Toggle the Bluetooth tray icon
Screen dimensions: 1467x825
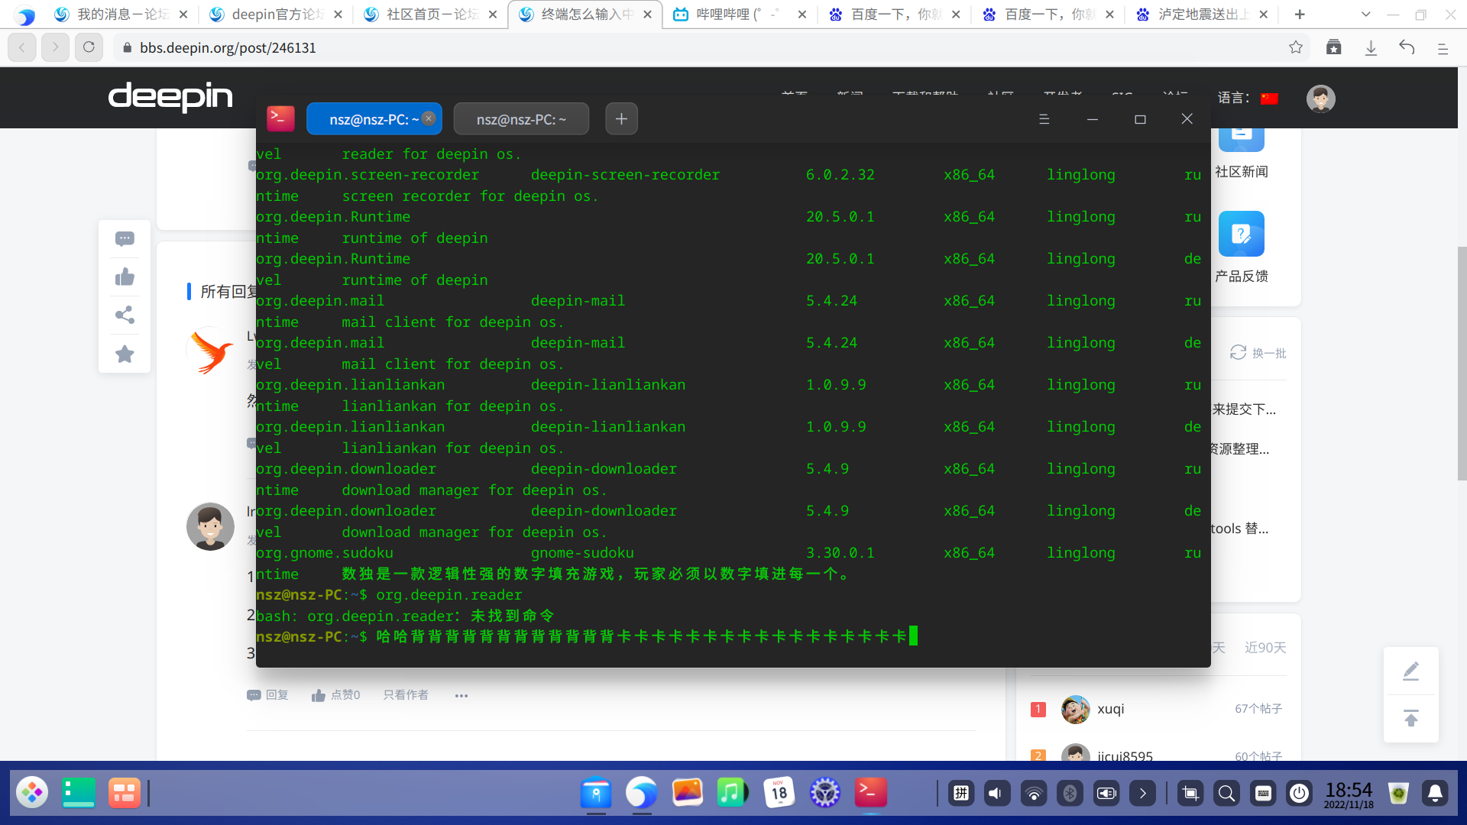click(1070, 794)
